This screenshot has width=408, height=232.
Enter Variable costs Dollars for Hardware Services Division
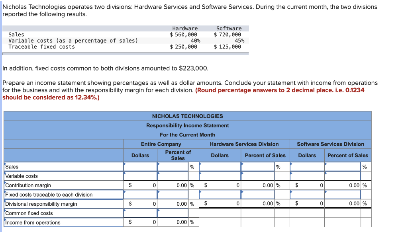[x=220, y=175]
